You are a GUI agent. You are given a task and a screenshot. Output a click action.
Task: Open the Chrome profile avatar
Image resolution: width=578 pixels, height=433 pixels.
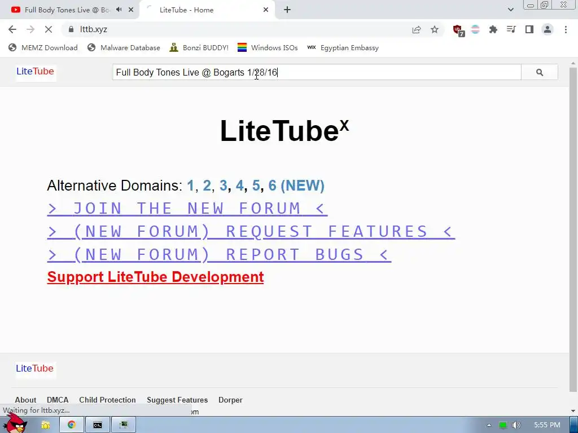[x=548, y=29]
